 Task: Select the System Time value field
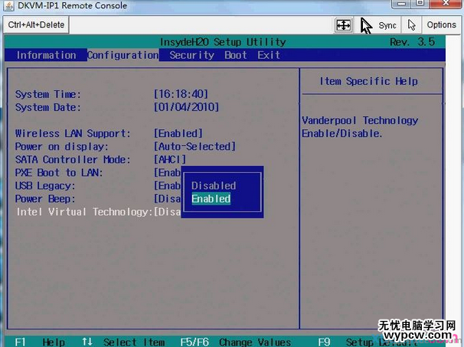pos(181,94)
